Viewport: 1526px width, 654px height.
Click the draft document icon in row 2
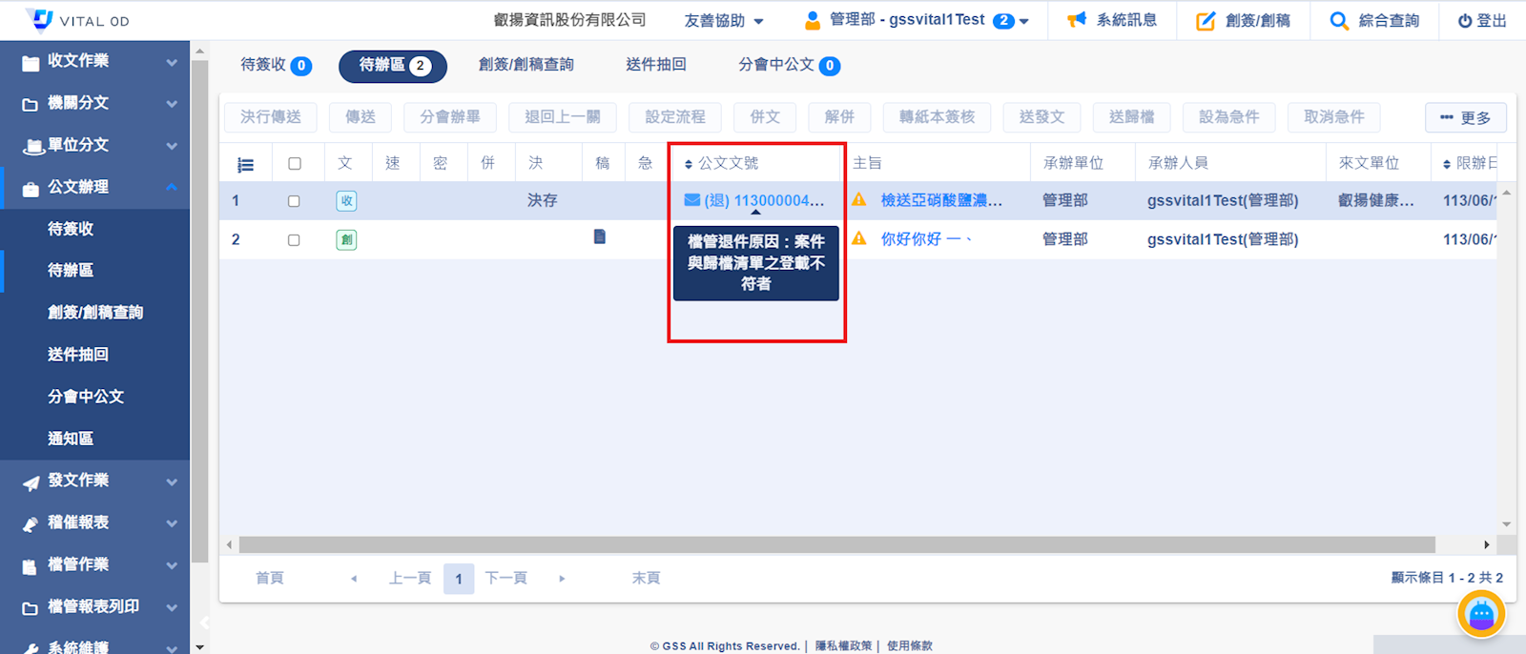click(600, 237)
